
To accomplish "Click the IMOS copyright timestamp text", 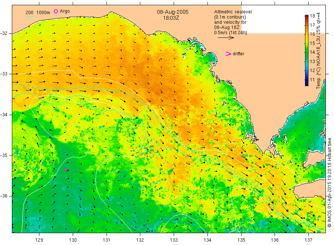I will 329,182.
